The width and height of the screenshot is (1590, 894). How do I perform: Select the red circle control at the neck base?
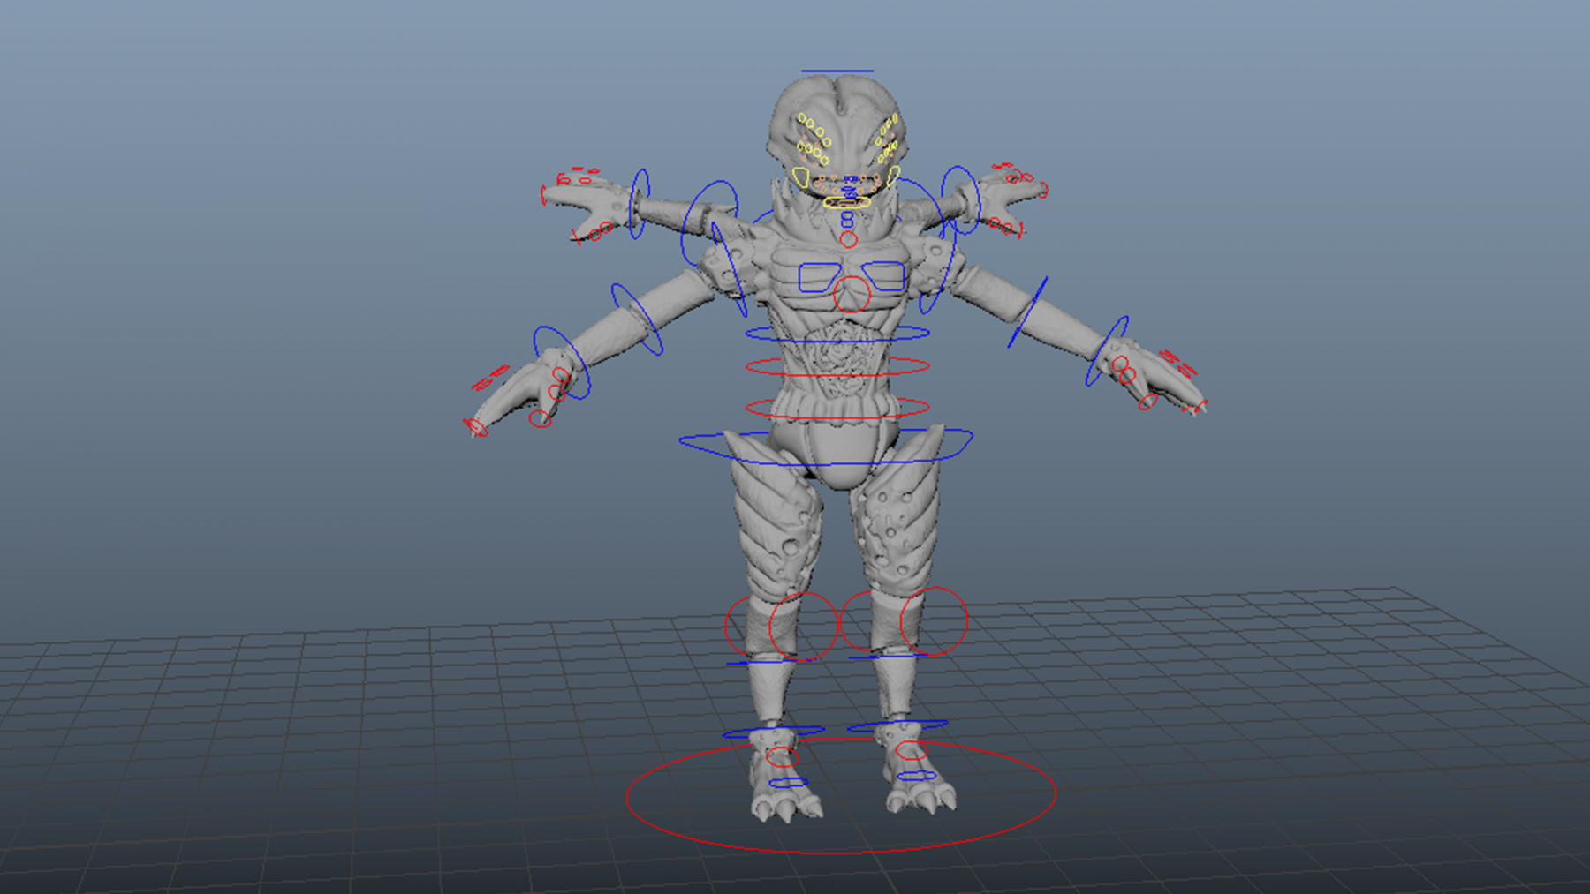coord(849,239)
